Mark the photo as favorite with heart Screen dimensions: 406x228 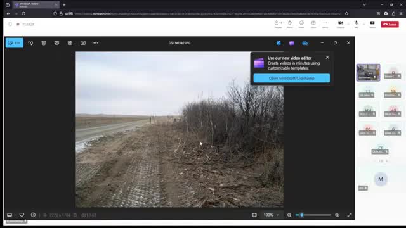22,215
